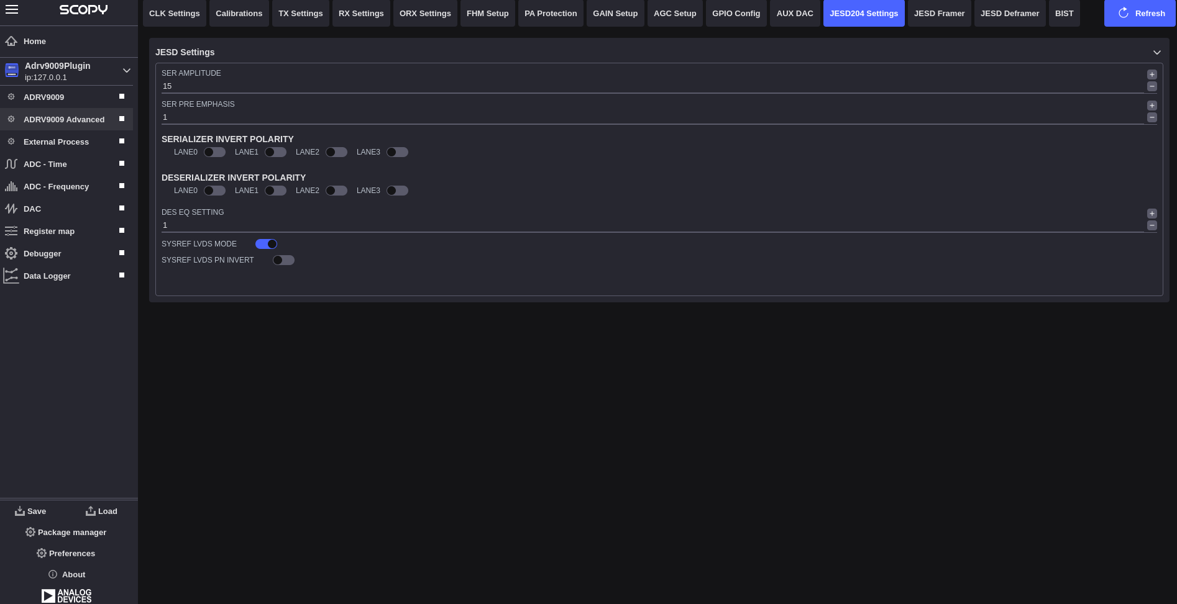
Task: Toggle the Data Logger run square
Action: click(122, 275)
